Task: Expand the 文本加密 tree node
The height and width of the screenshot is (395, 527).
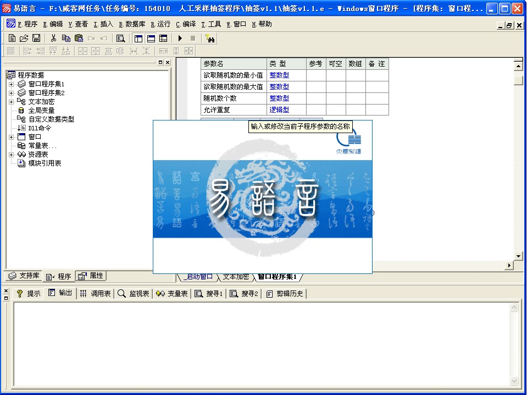Action: click(11, 102)
